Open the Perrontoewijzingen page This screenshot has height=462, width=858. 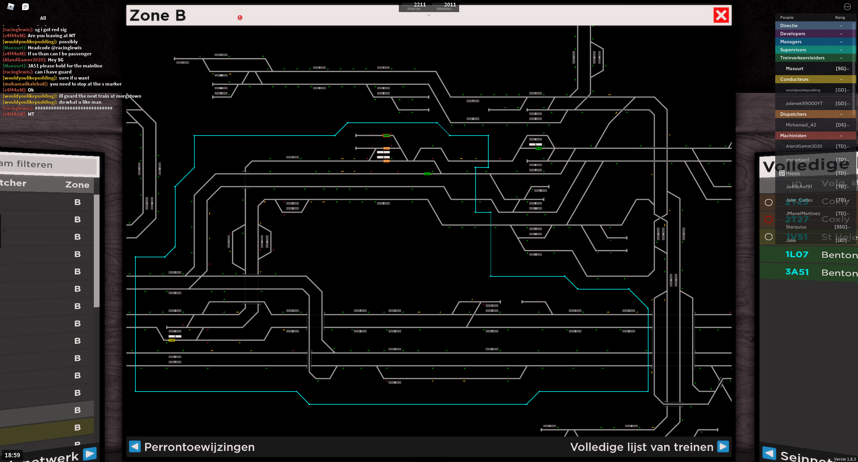[199, 447]
